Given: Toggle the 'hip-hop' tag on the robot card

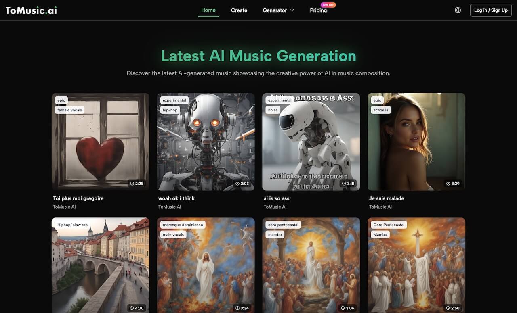Looking at the screenshot, I should (170, 110).
